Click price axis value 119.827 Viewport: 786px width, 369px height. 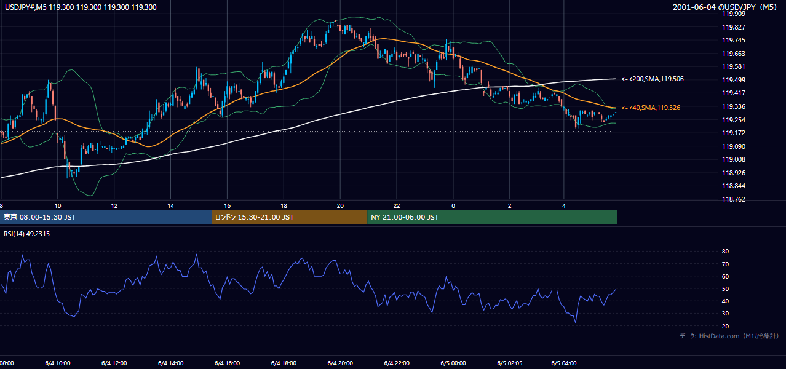coord(734,27)
